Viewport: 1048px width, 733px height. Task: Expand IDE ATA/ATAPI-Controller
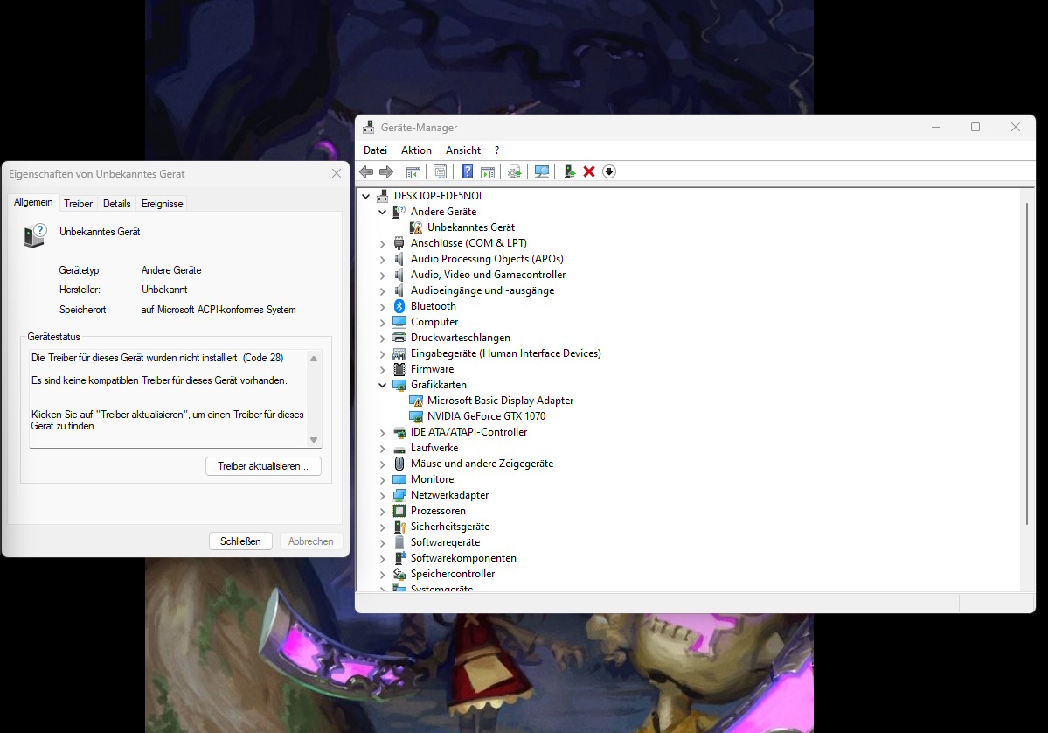click(382, 433)
